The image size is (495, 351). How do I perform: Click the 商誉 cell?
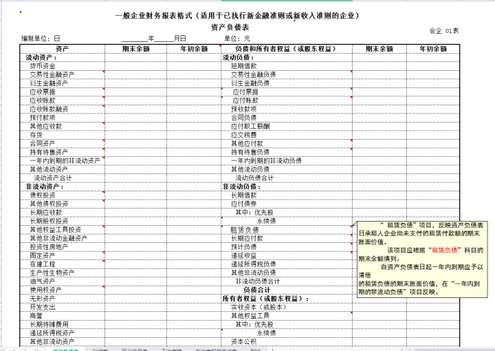point(62,316)
